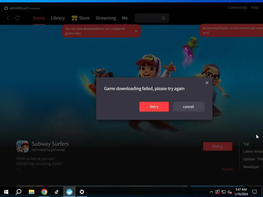This screenshot has width=263, height=197.
Task: Click the tray icon with red dot
Action: 218,192
